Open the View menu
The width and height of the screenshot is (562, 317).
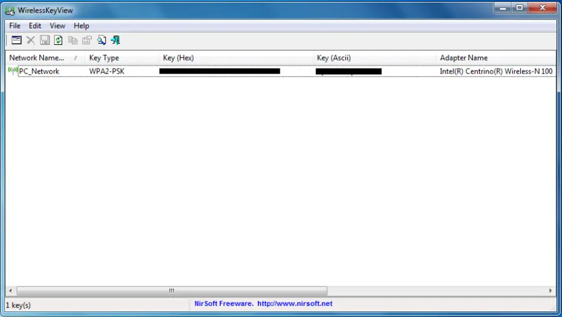click(x=57, y=26)
